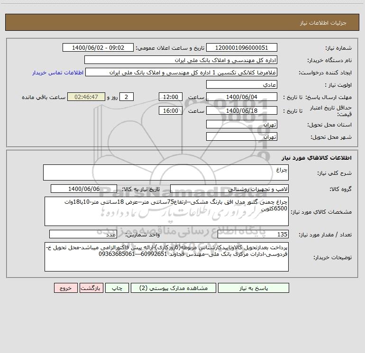
Task: Click the ساعت باقی مانده label
Action: point(44,97)
